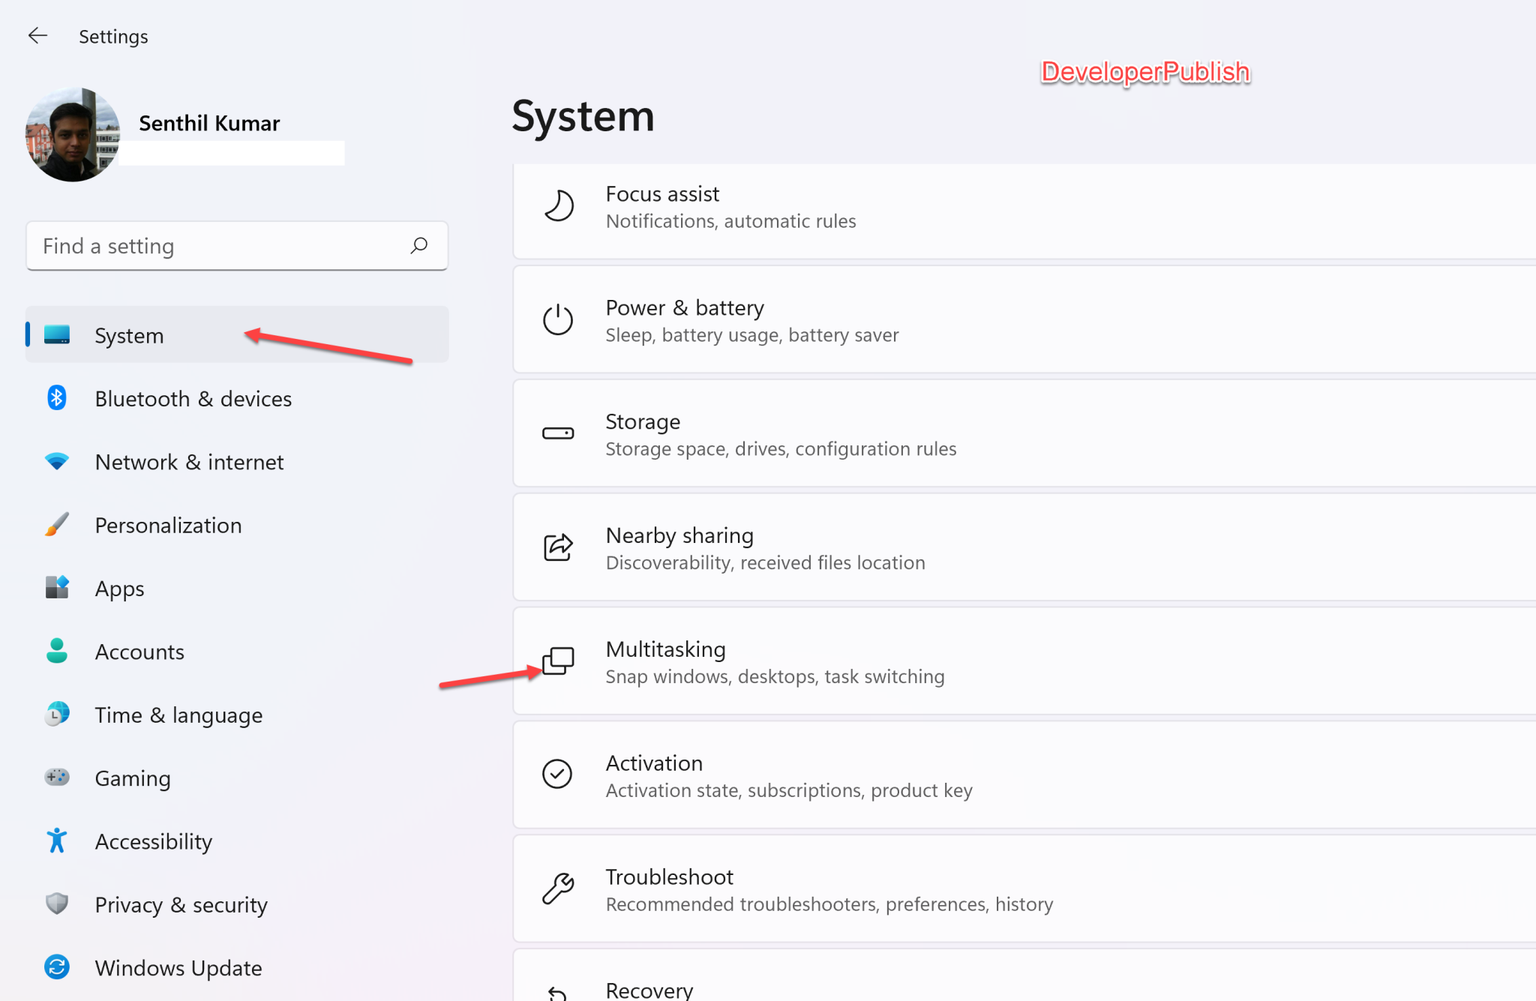Select the Accounts section in the sidebar
Viewport: 1536px width, 1001px height.
[139, 651]
